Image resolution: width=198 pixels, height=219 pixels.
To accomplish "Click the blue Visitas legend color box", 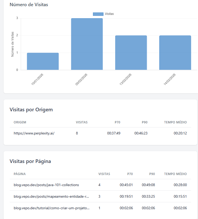I will click(x=98, y=14).
